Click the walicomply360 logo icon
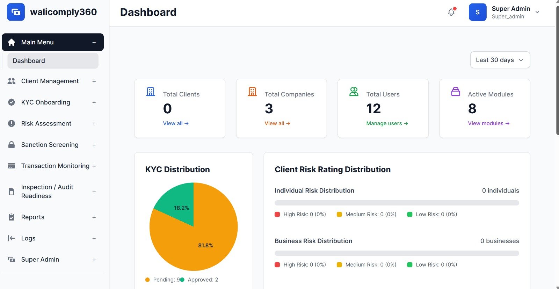The width and height of the screenshot is (559, 289). click(x=16, y=12)
